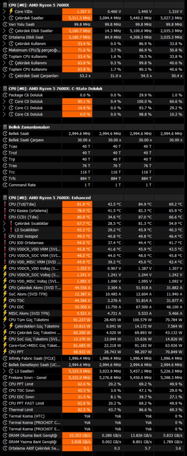The height and width of the screenshot is (456, 187).
Task: Click the clock icon beside Bellek Saati
Action: (5, 133)
